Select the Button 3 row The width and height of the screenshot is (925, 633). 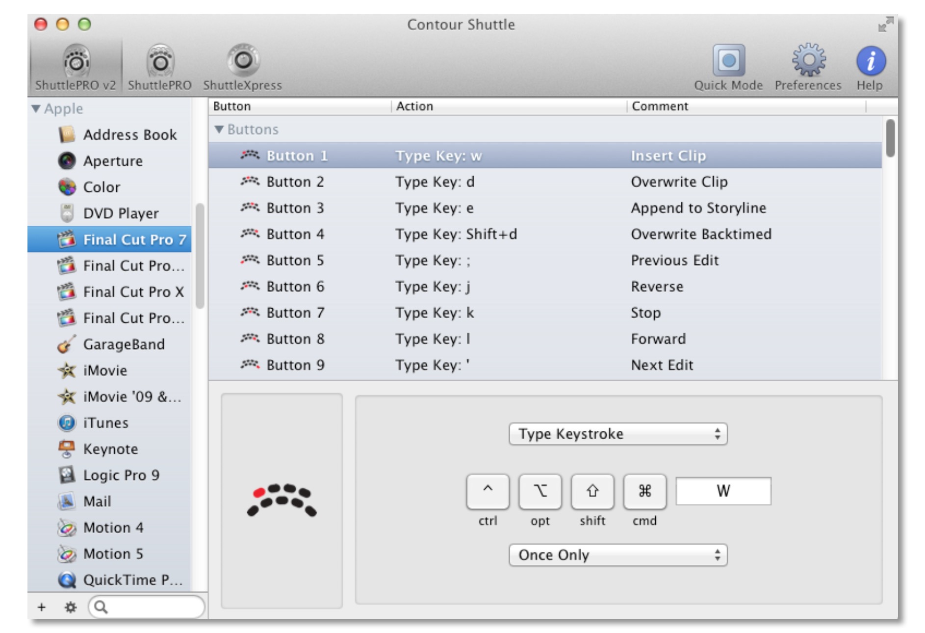[545, 208]
